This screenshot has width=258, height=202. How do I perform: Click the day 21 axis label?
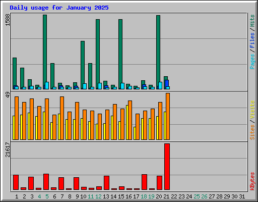tap(166, 196)
